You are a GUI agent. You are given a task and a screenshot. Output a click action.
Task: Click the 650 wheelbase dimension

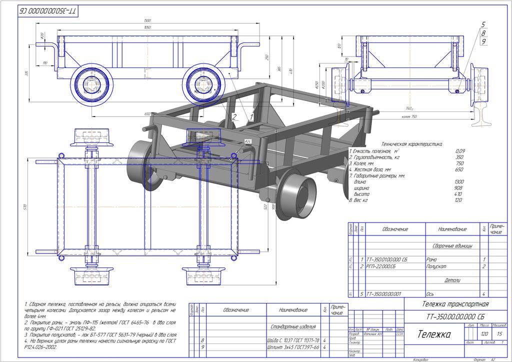click(147, 114)
